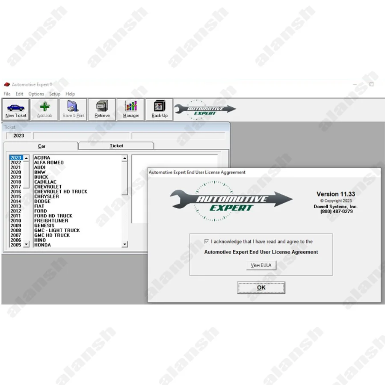Select FORD HD TRUCK make

[53, 216]
